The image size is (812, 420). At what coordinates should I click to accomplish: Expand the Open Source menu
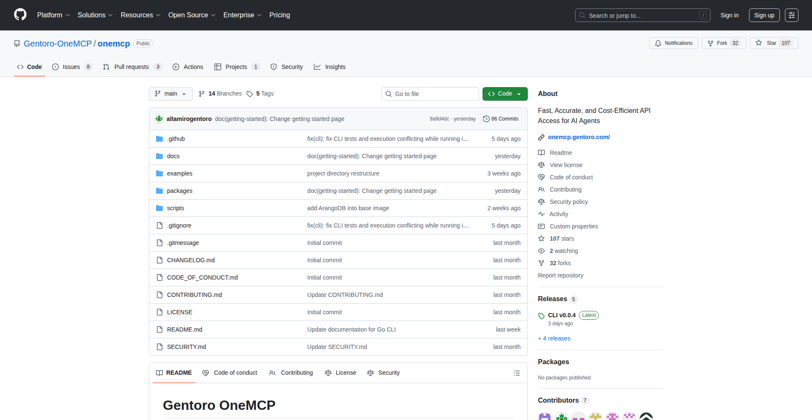tap(192, 15)
